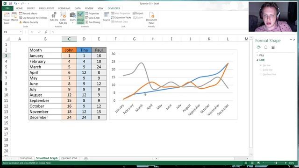The height and width of the screenshot is (168, 299).
Task: Select the Gradient line radio option
Action: 261,74
